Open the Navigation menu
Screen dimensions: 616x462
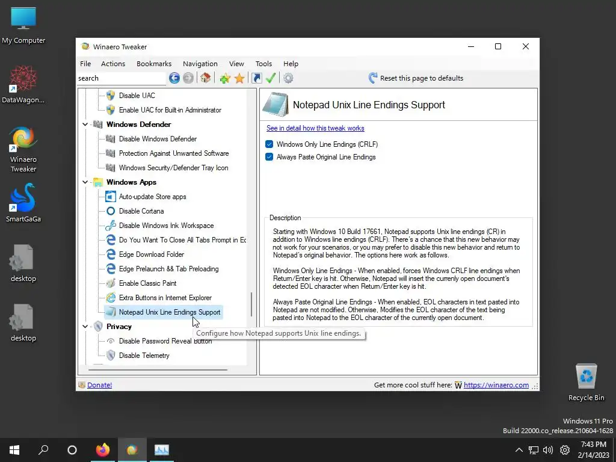tap(200, 64)
